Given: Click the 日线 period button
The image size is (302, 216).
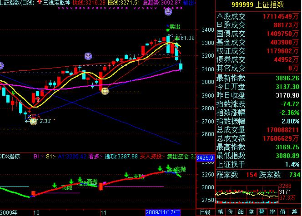Looking at the screenshot, I should [x=205, y=212].
